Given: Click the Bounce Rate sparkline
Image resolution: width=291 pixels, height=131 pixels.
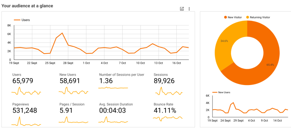Looking at the screenshot, I should coord(168,118).
